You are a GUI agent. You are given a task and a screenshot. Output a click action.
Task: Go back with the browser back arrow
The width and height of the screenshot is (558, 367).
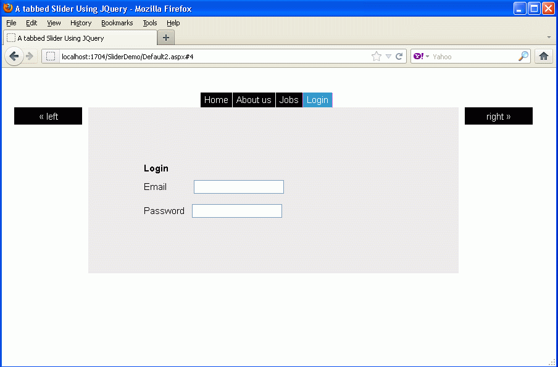pyautogui.click(x=14, y=56)
